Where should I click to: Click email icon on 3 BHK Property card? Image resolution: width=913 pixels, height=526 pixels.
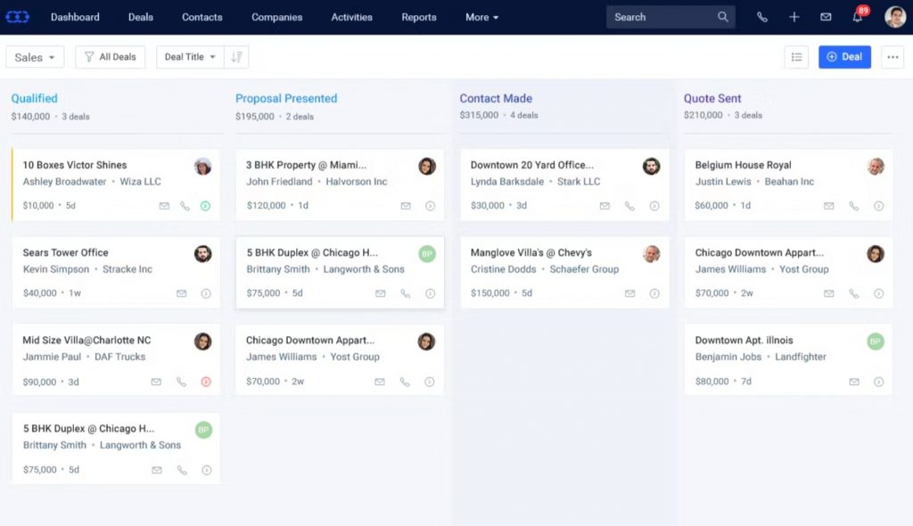[x=406, y=206]
